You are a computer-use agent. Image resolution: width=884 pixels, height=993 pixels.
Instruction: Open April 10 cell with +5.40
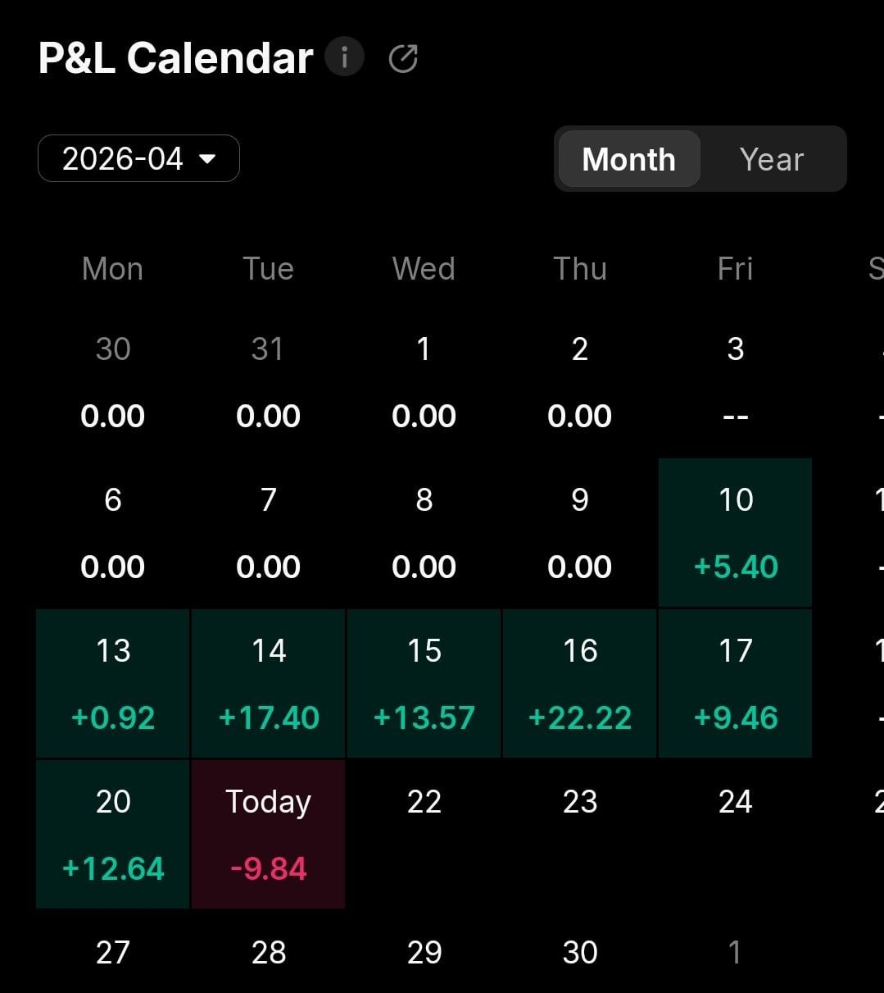[x=735, y=533]
